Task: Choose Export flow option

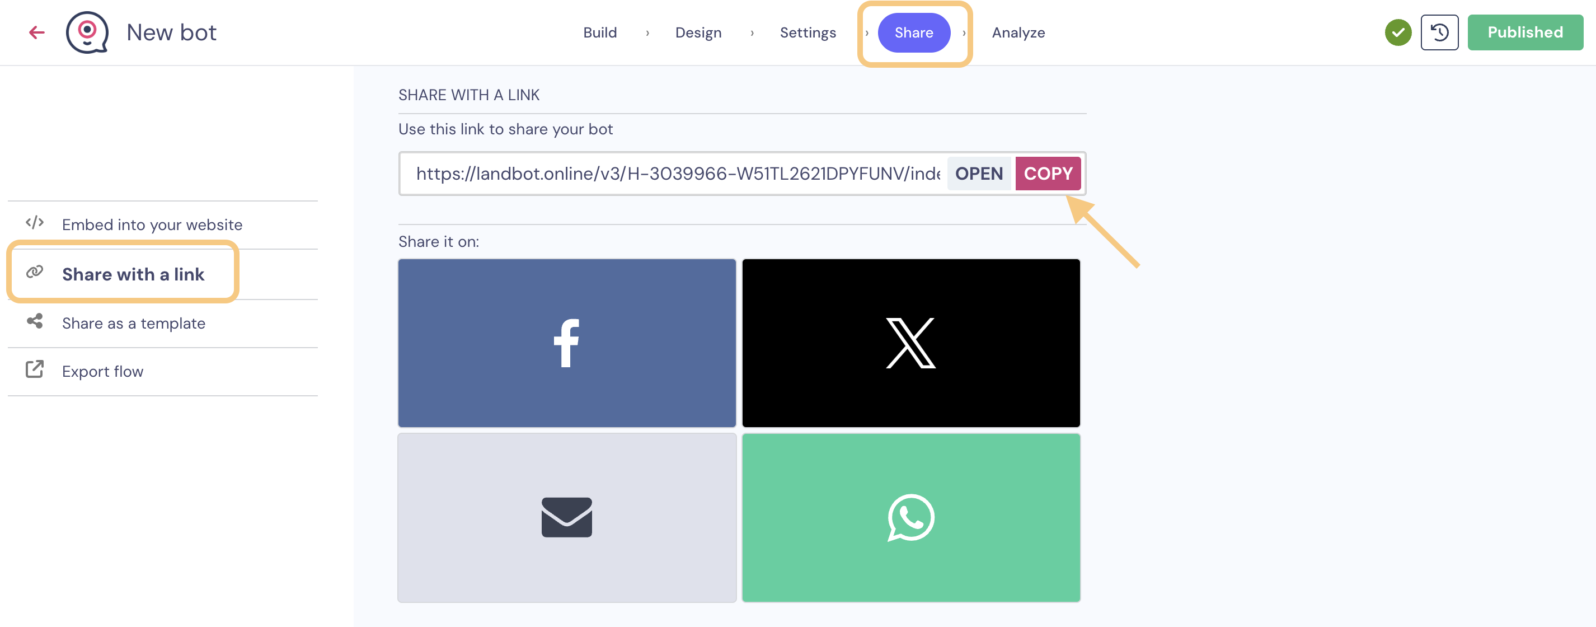Action: tap(162, 371)
